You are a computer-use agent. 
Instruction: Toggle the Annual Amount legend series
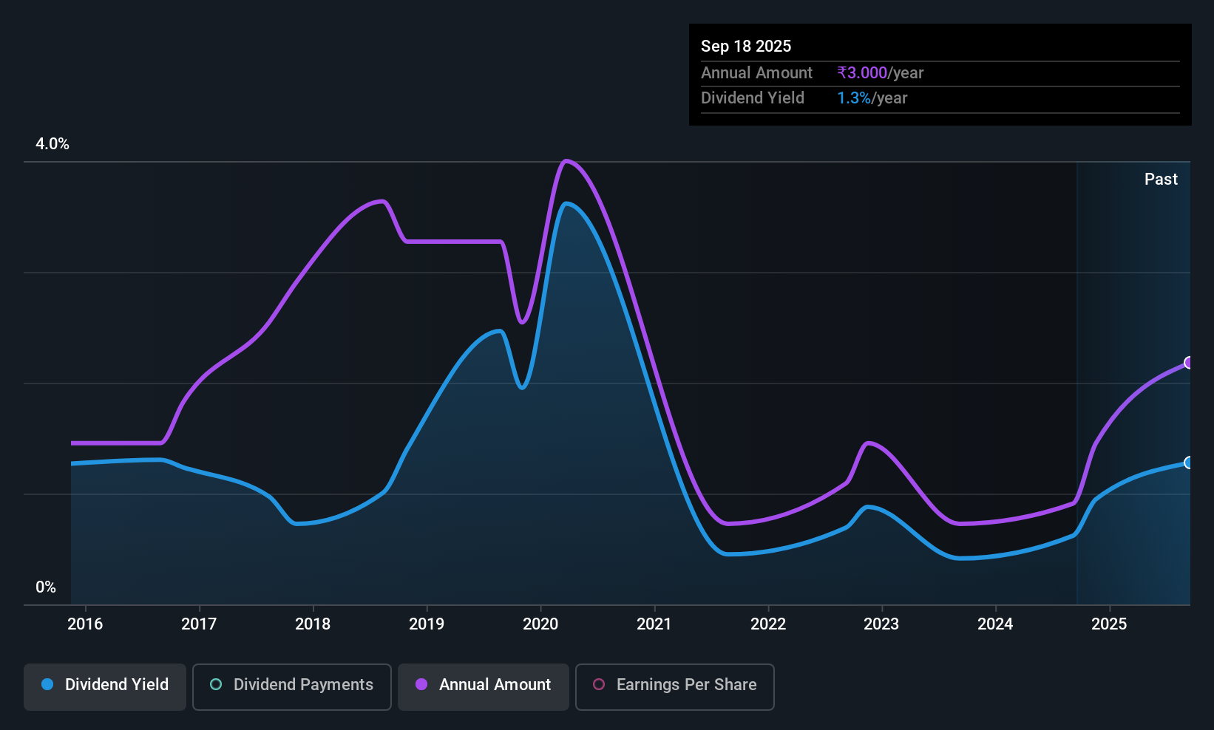[484, 686]
